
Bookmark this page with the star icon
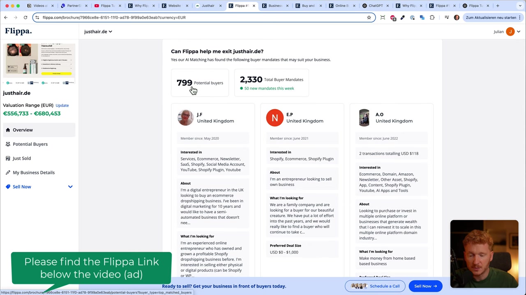tap(369, 18)
